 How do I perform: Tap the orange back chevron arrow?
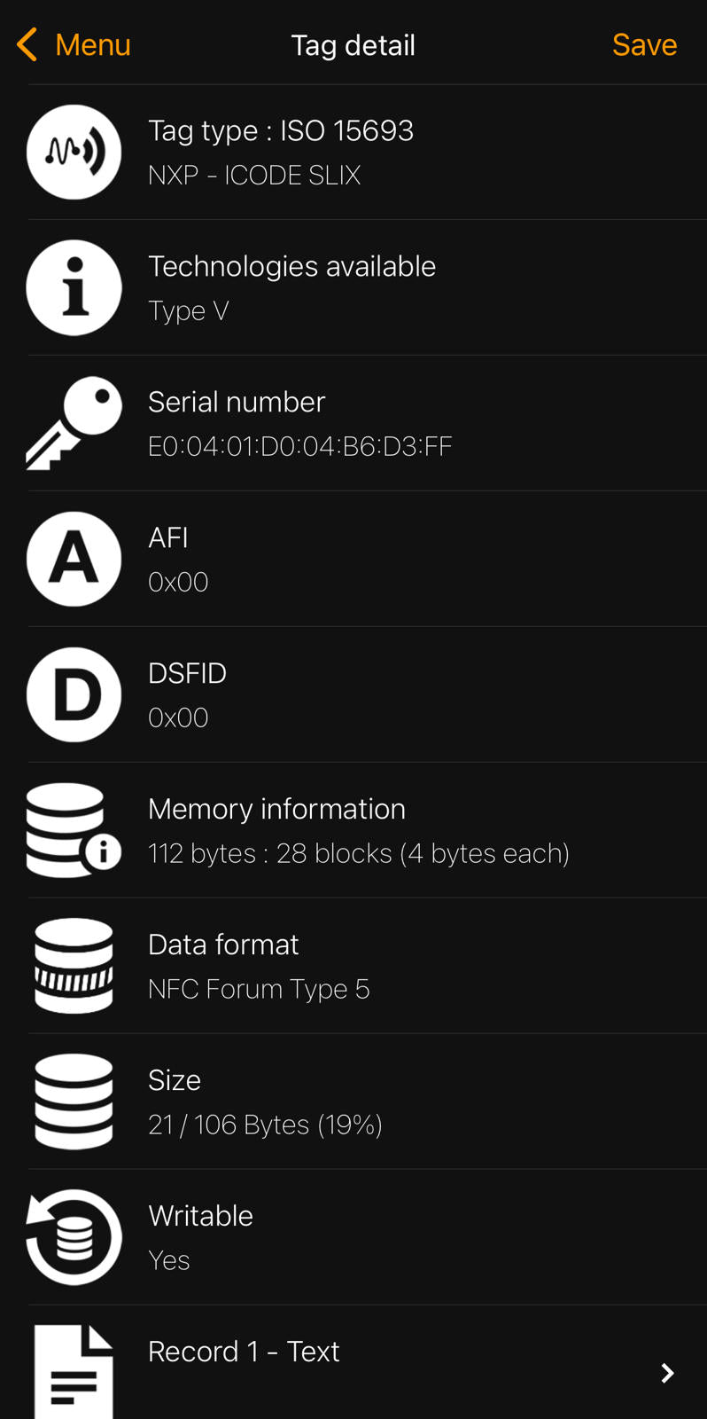point(27,44)
